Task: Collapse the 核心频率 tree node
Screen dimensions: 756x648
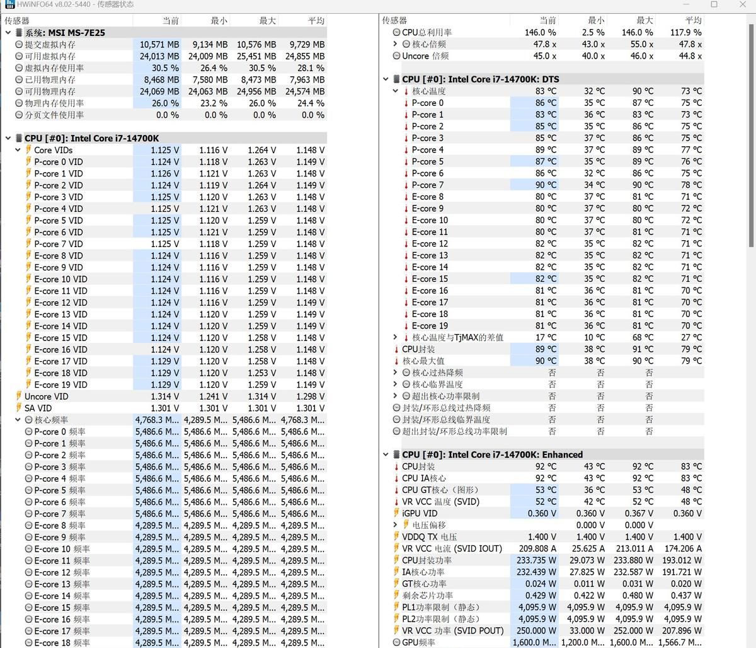Action: (x=18, y=420)
